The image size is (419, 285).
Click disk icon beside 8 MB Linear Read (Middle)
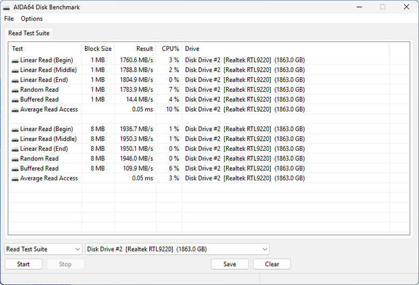[15, 140]
